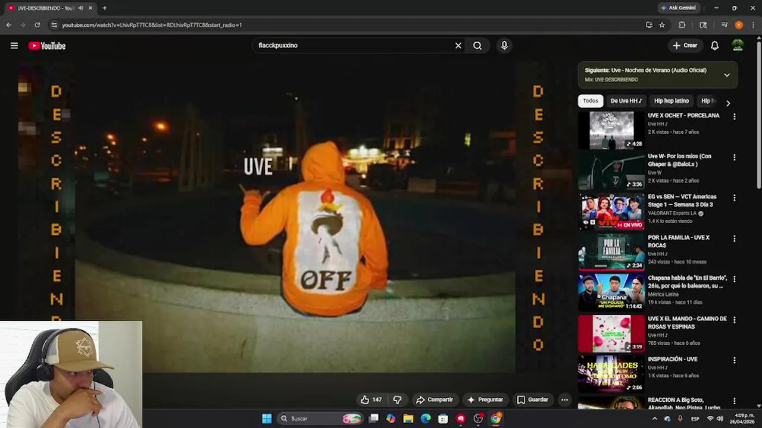This screenshot has height=428, width=762.
Task: Go back with browser back arrow
Action: (8, 25)
